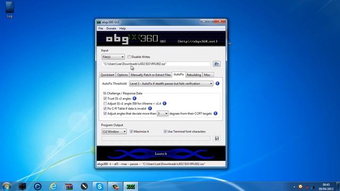Show info for CCRT targets deviation
This screenshot has height=191, width=340.
point(215,113)
